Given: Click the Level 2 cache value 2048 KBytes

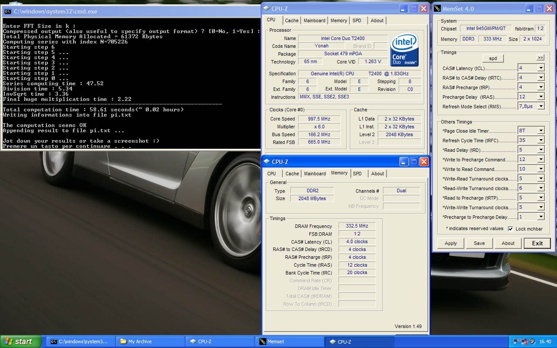Looking at the screenshot, I should [399, 134].
